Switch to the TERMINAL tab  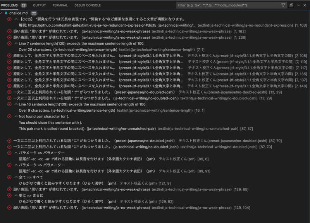(x=60, y=5)
